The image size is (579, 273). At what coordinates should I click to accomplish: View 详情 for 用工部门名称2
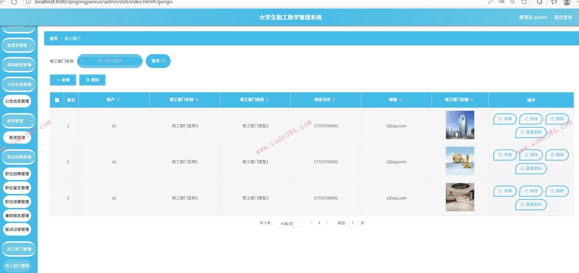[505, 155]
